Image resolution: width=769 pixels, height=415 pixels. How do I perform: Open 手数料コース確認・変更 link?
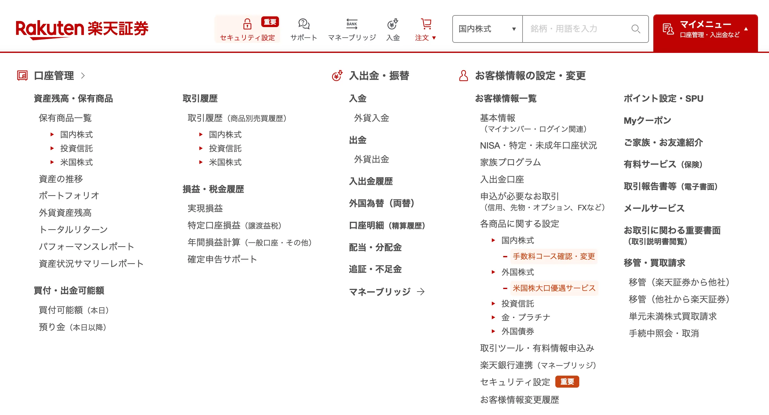(x=554, y=256)
